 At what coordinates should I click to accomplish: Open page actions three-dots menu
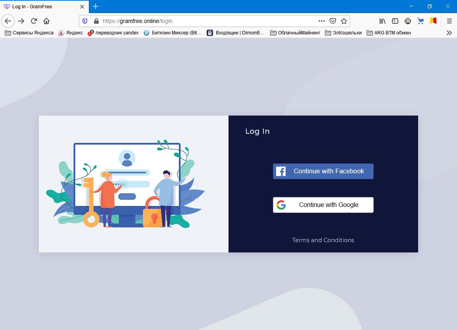[321, 21]
